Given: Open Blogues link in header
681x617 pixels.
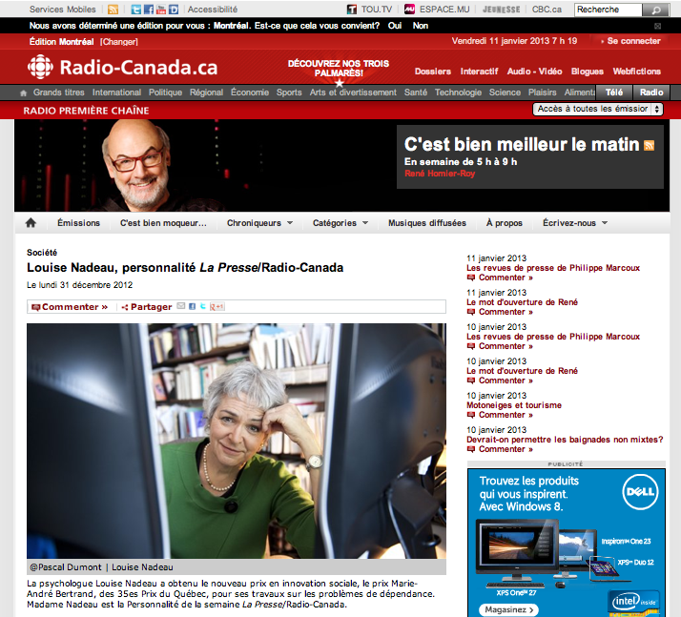Looking at the screenshot, I should pos(588,72).
